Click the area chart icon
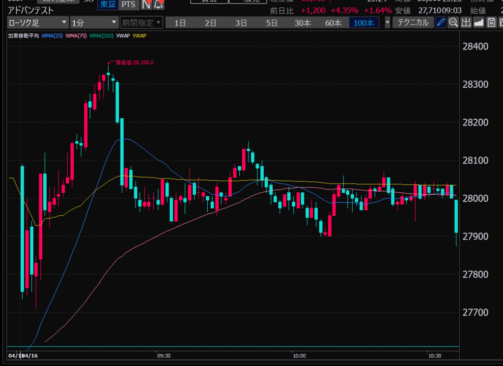 tap(478, 22)
